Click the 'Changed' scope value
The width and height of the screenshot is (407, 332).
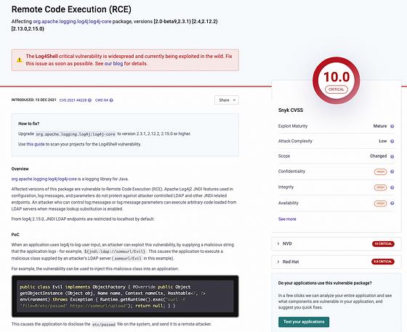coord(378,156)
